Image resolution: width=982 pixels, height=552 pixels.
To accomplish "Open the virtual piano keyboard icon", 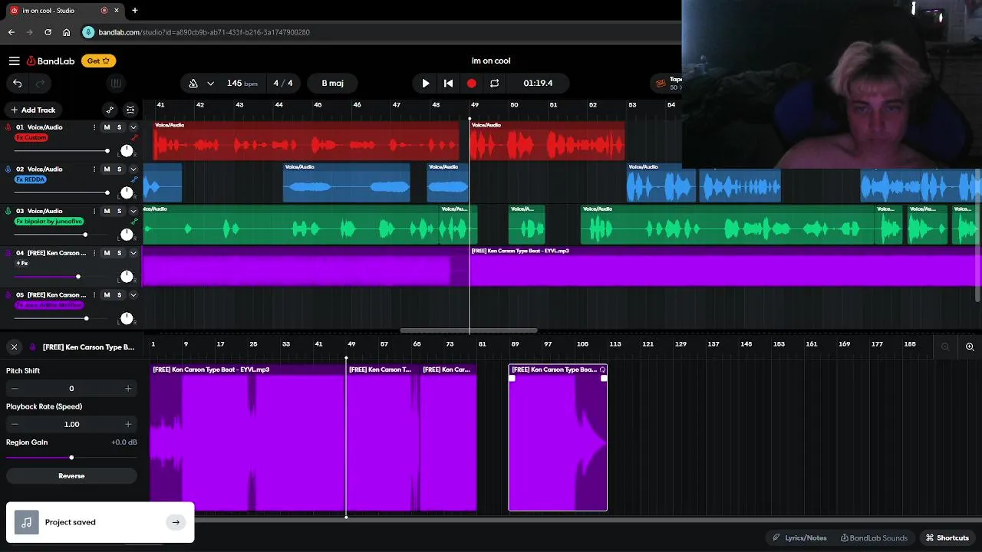I will 116,83.
